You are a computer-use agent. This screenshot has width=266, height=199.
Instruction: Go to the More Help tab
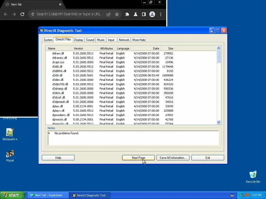click(139, 40)
